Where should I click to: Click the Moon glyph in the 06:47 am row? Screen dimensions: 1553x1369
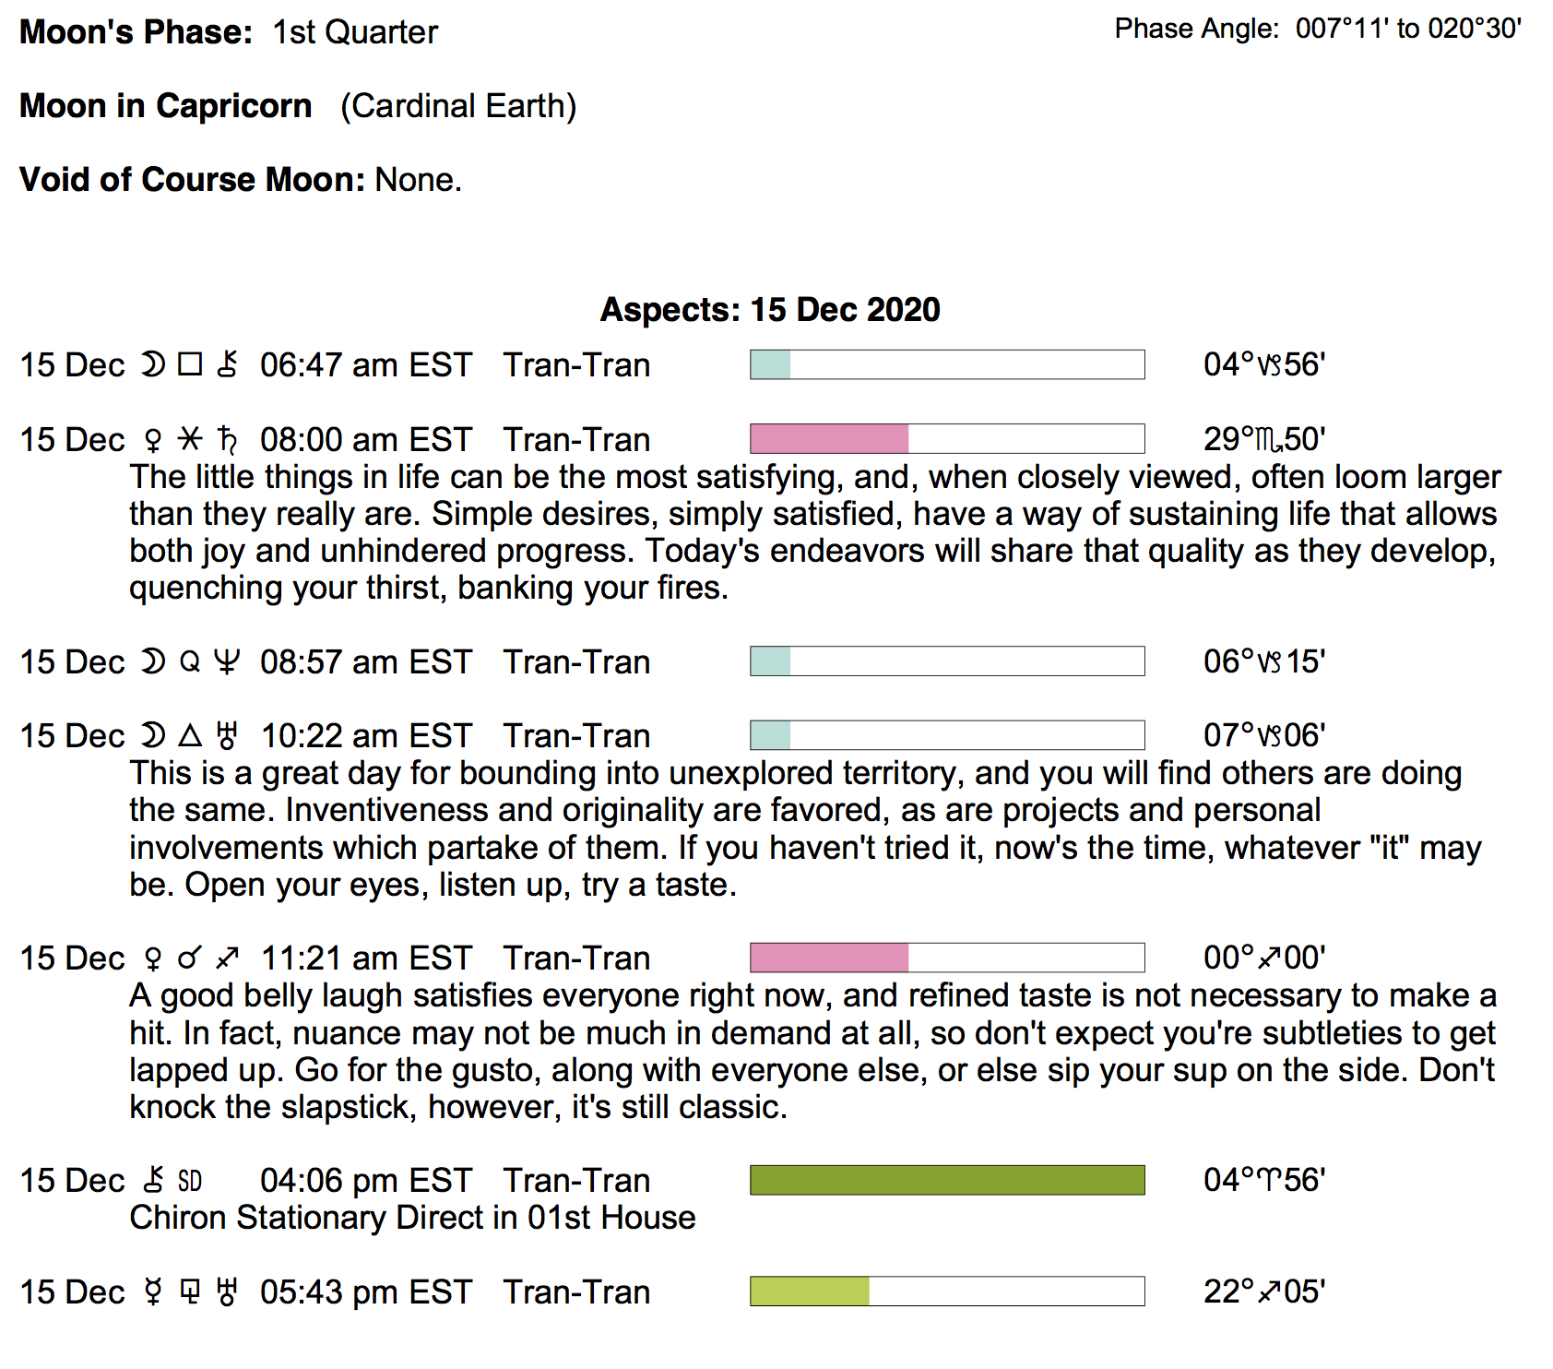152,365
